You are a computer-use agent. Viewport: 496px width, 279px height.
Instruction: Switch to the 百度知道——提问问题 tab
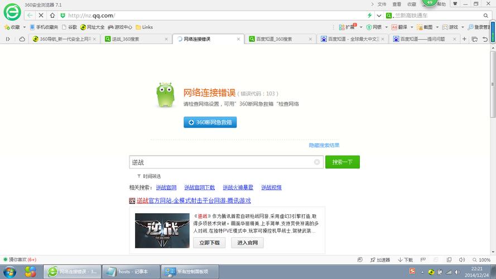(x=425, y=39)
